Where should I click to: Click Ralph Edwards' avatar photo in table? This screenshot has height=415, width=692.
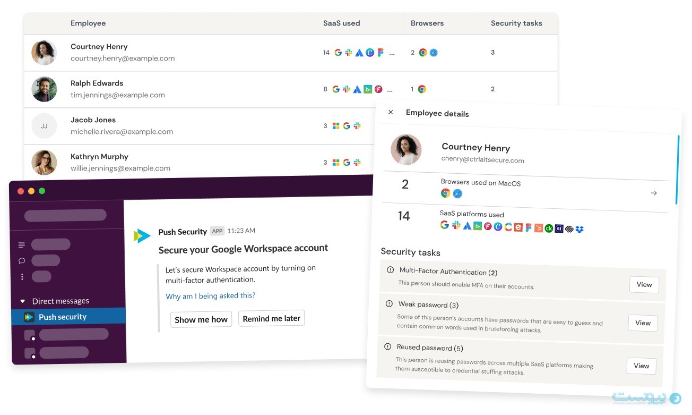[44, 89]
